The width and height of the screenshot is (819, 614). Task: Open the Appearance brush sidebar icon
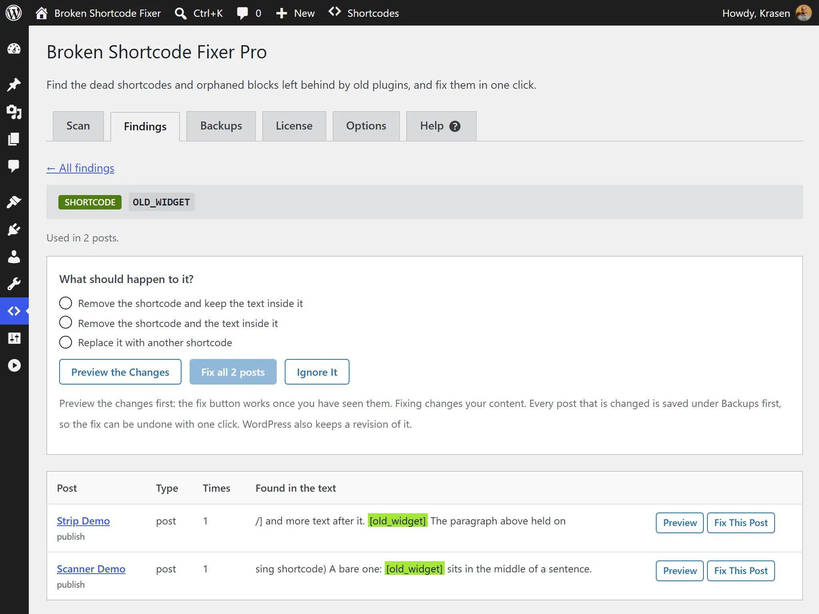(14, 202)
